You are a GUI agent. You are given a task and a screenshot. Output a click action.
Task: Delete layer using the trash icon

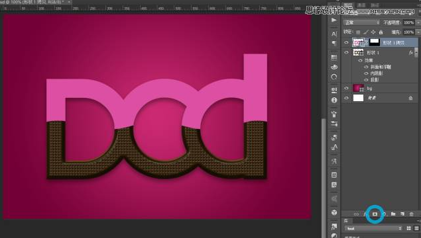pyautogui.click(x=411, y=214)
